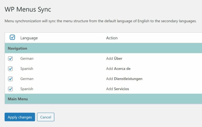Click the Apply changes button
Viewport: 202px width, 127px height.
pyautogui.click(x=20, y=117)
